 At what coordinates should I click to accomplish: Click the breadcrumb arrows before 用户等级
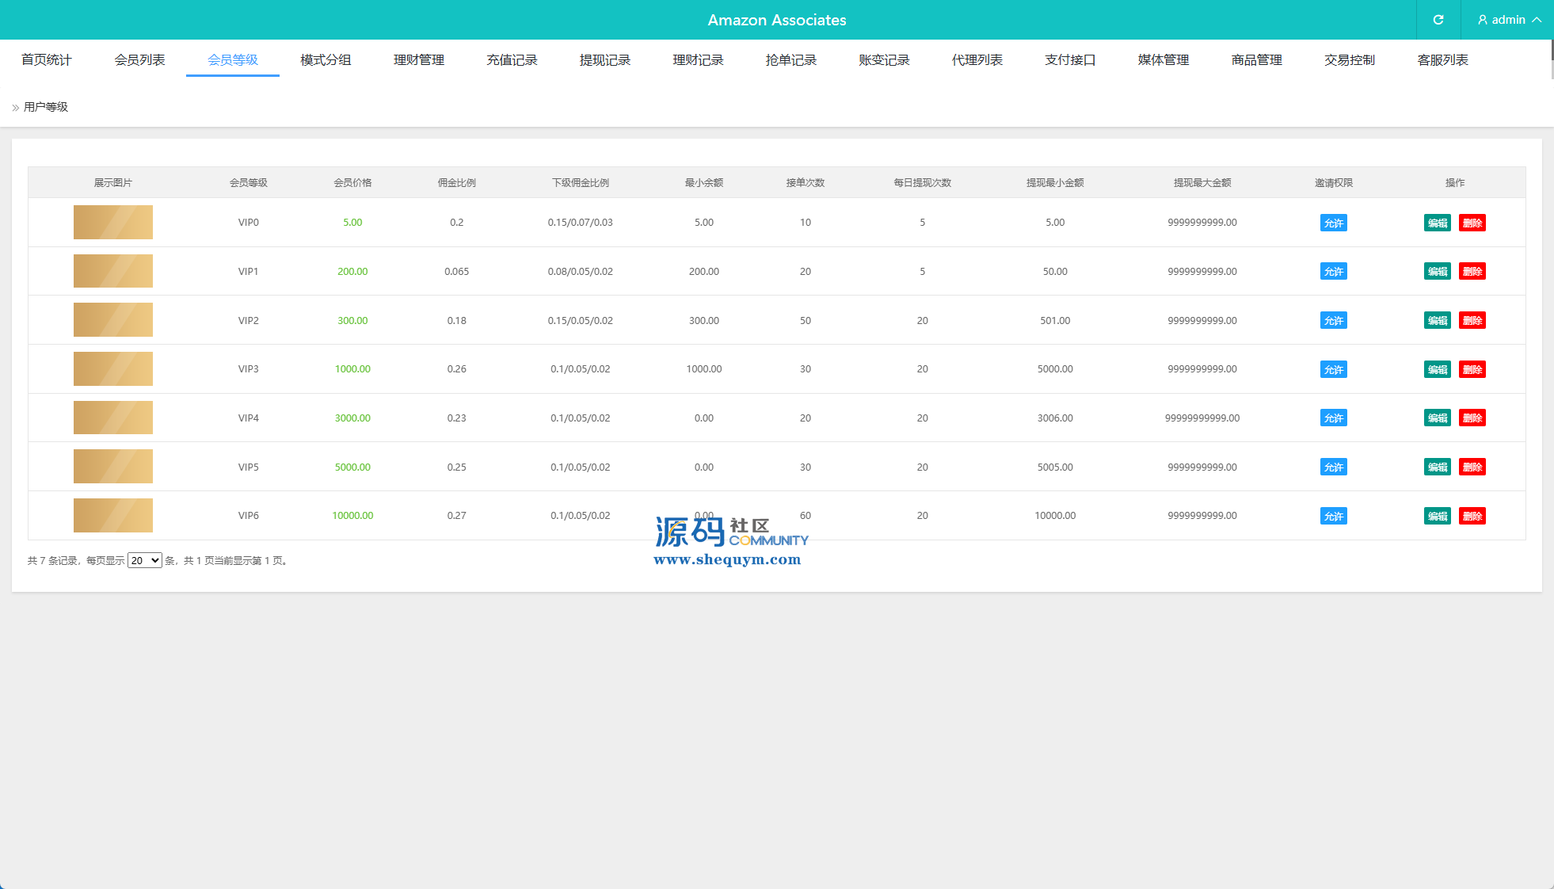coord(15,108)
